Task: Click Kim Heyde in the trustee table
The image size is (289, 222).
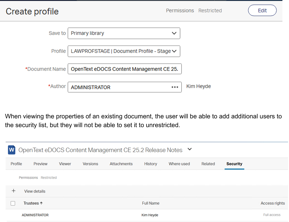Action: [150, 215]
